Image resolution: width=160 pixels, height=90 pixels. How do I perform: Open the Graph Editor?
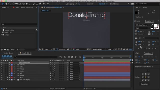click(x=80, y=57)
